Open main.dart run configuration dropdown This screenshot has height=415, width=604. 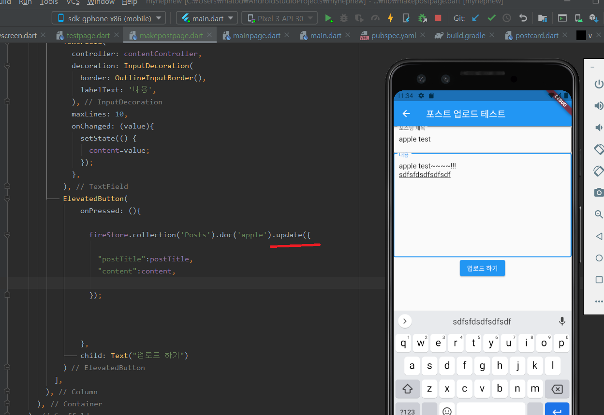(x=207, y=18)
